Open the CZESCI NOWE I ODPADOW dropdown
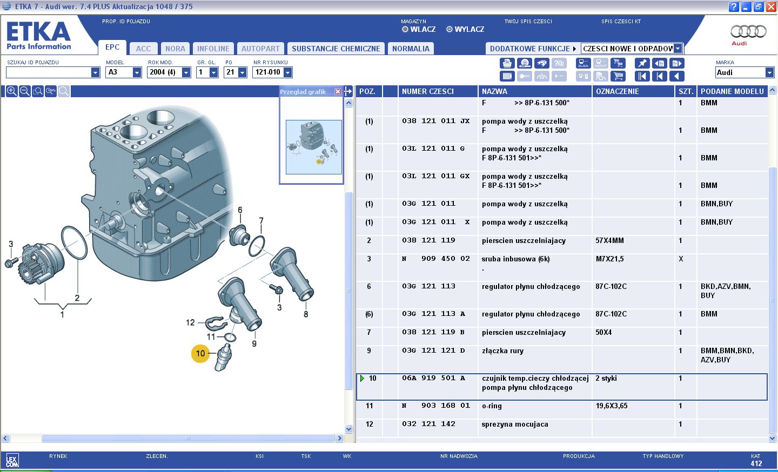 coord(678,49)
